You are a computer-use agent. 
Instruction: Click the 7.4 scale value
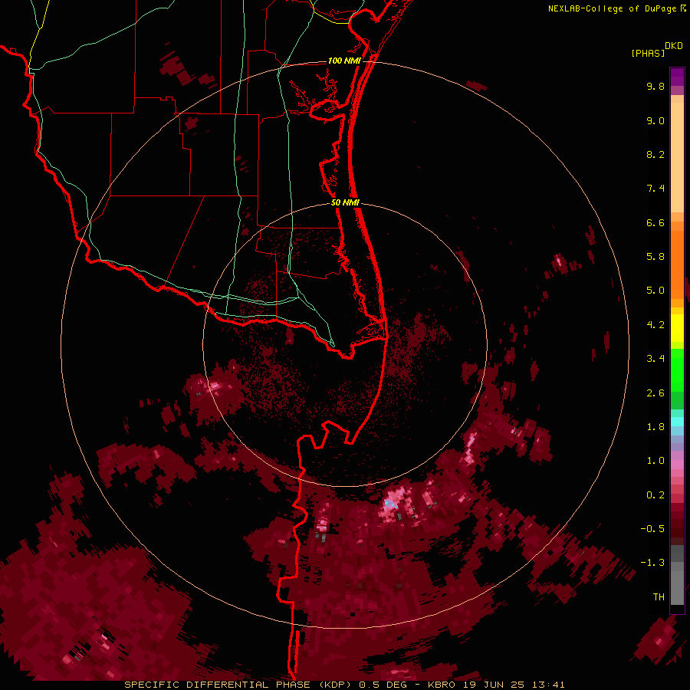655,189
